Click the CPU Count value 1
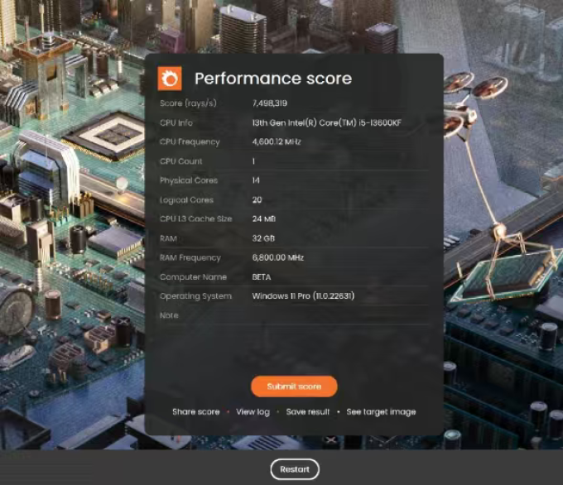Image resolution: width=563 pixels, height=485 pixels. click(253, 161)
